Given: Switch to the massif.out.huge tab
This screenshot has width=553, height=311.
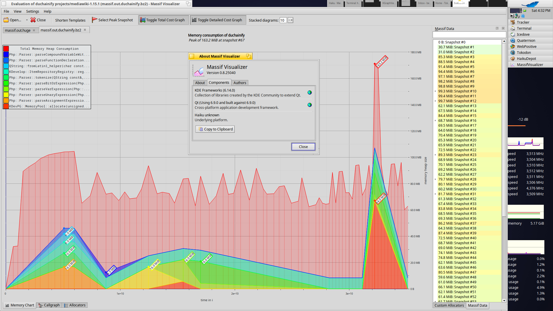Looking at the screenshot, I should pos(18,30).
